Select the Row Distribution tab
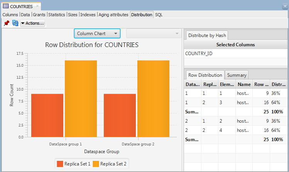289x172 pixels. coord(205,75)
